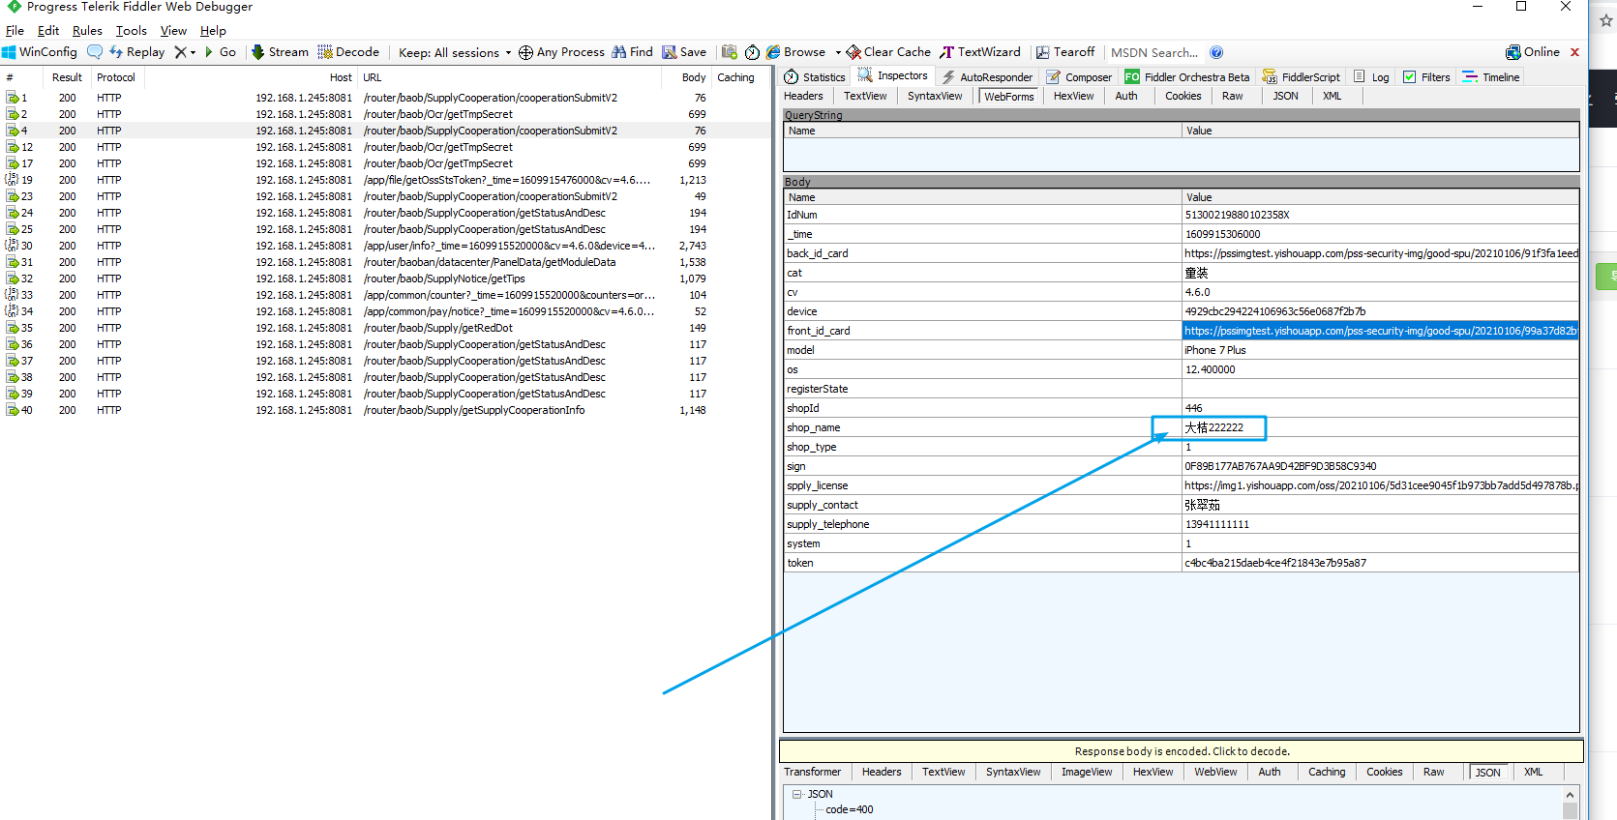The image size is (1617, 820).
Task: Tear off the panel using Tearoff
Action: click(1065, 52)
